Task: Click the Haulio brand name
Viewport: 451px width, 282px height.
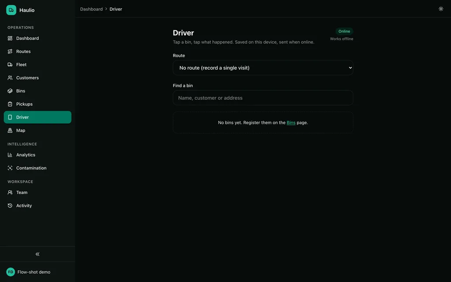Action: (27, 10)
